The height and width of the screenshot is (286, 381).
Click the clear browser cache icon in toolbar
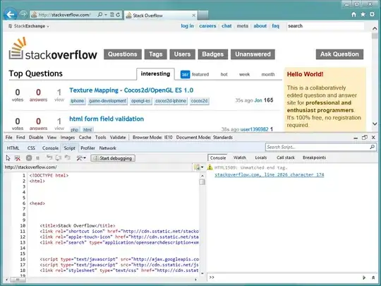click(17, 158)
